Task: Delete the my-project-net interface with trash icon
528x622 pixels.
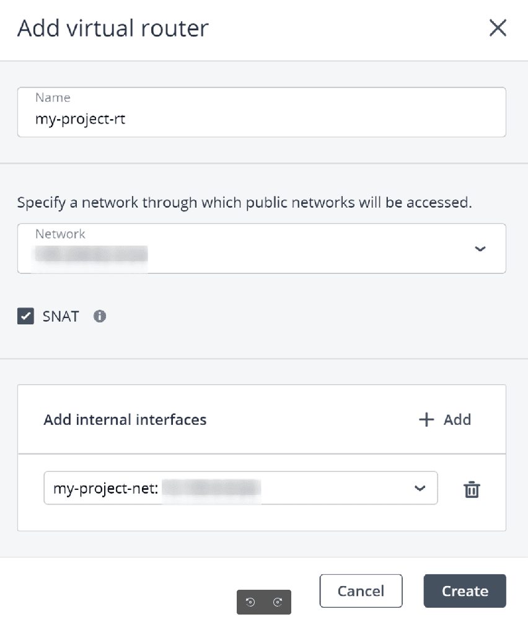Action: pos(472,489)
